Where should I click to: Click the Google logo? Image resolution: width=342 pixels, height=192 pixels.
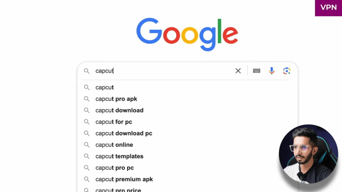[x=187, y=34]
